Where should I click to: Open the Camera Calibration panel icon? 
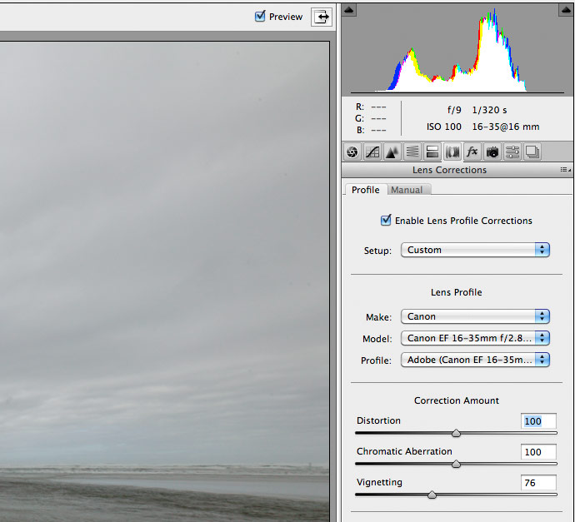(492, 152)
